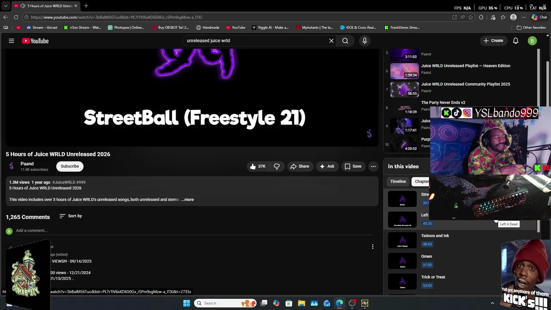Screen dimensions: 551x310
Task: Click the browser address bar URL
Action: pos(116,17)
